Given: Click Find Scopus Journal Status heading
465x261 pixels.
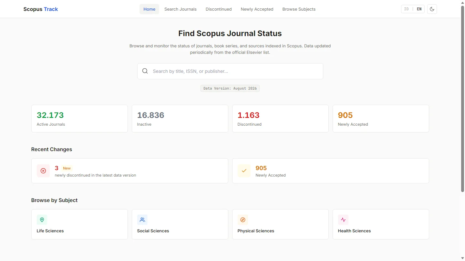Looking at the screenshot, I should coord(230,34).
